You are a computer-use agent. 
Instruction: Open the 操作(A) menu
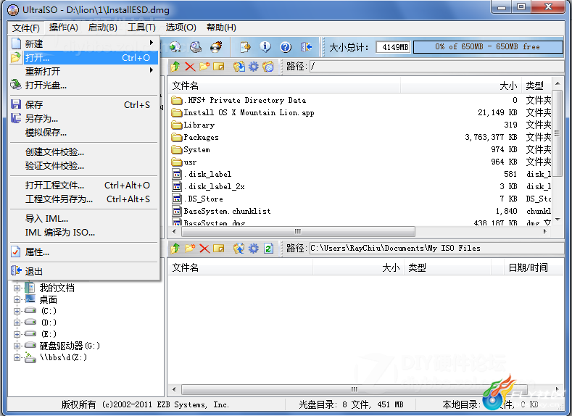pos(64,28)
